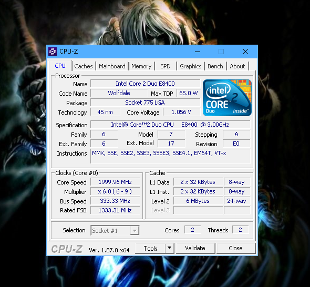Click the Core Voltage value 1.056 V

[x=181, y=112]
